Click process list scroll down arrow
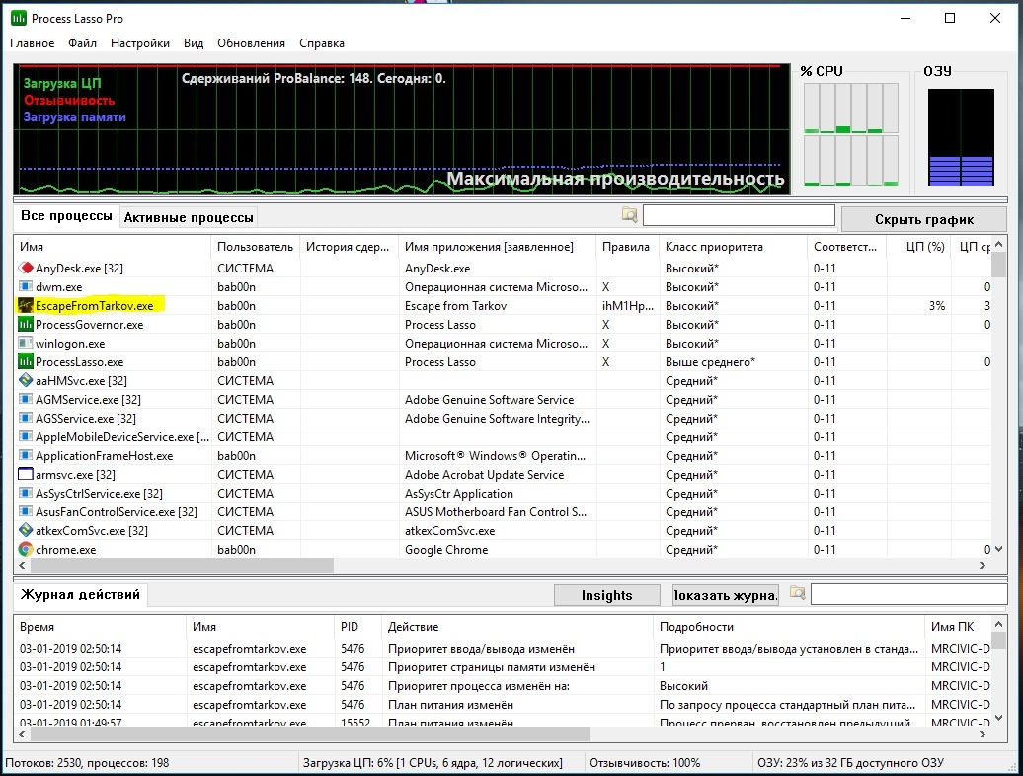The height and width of the screenshot is (776, 1023). pos(998,550)
